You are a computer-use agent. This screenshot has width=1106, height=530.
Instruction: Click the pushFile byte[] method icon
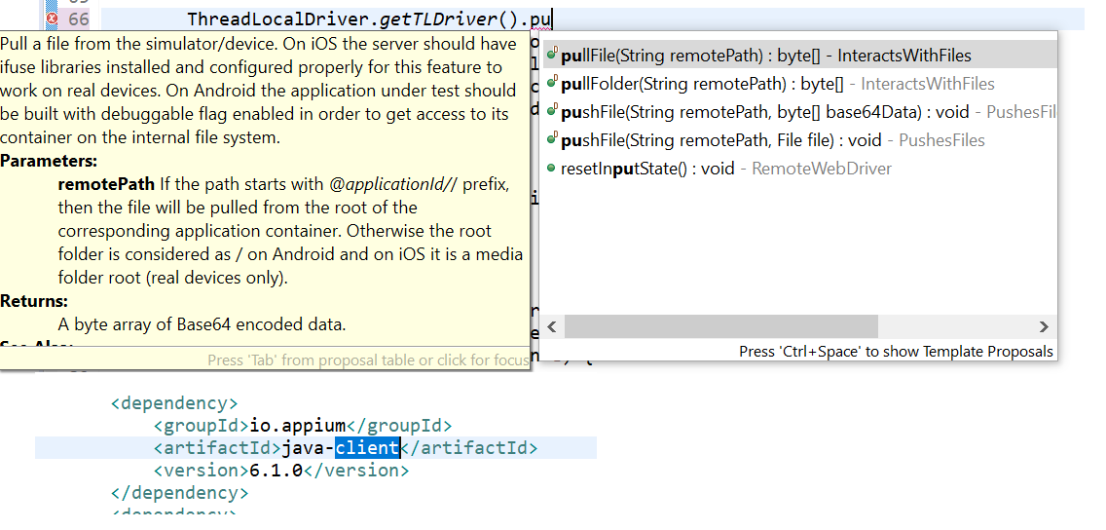552,111
